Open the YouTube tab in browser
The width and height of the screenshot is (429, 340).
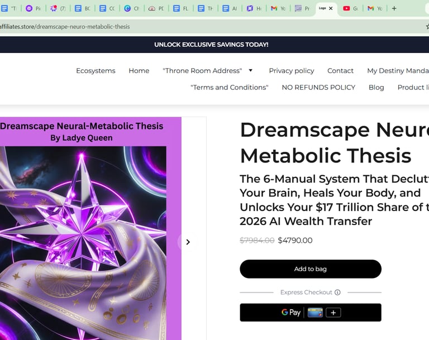(350, 8)
